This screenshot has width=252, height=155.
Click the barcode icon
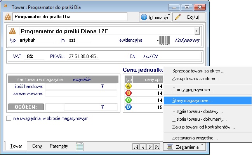point(164,40)
